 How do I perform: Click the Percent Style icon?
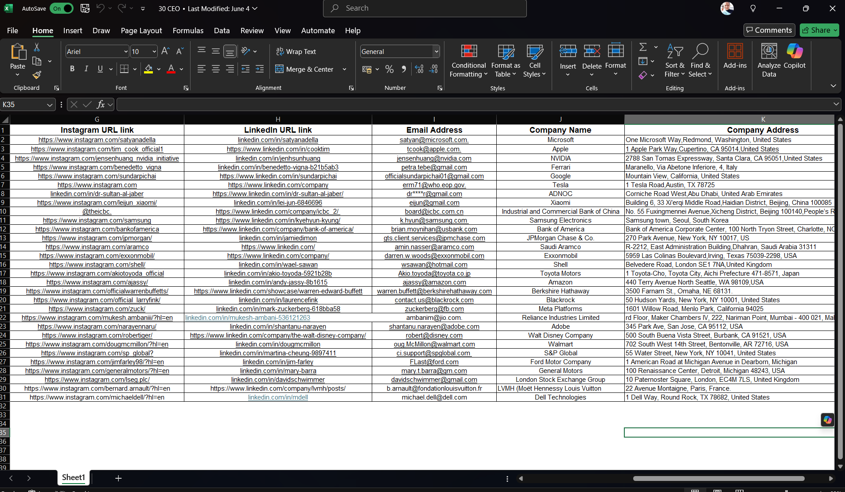(389, 69)
